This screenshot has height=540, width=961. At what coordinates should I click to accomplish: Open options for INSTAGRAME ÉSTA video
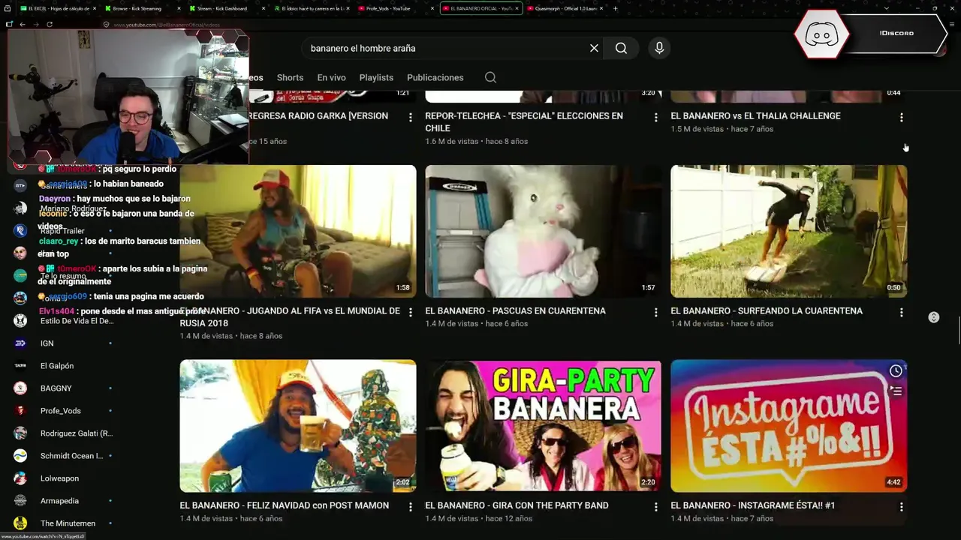point(901,507)
